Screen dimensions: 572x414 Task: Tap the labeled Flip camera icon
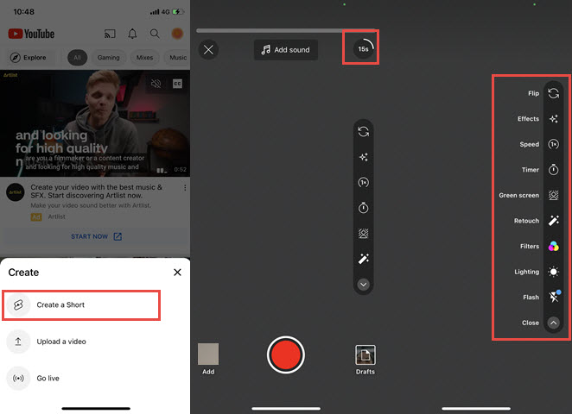coord(553,93)
